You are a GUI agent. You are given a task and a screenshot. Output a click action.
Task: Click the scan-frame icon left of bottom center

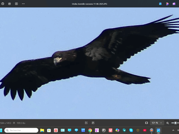(86, 123)
